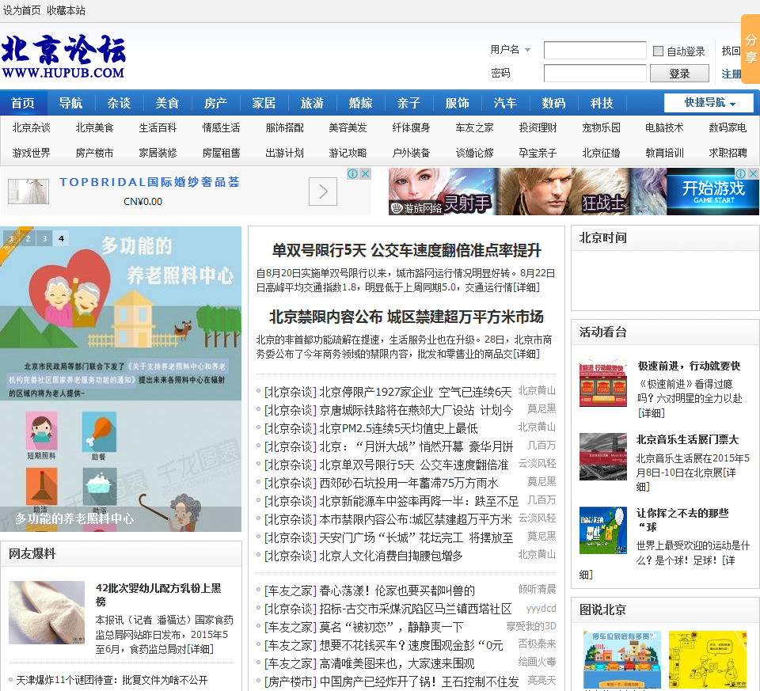This screenshot has height=691, width=760.
Task: Select the 首页 nav tab
Action: coord(23,103)
